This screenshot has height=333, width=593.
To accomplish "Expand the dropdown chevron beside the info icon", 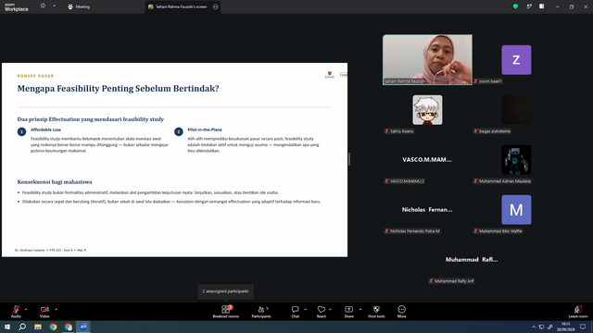I will tap(54, 6).
